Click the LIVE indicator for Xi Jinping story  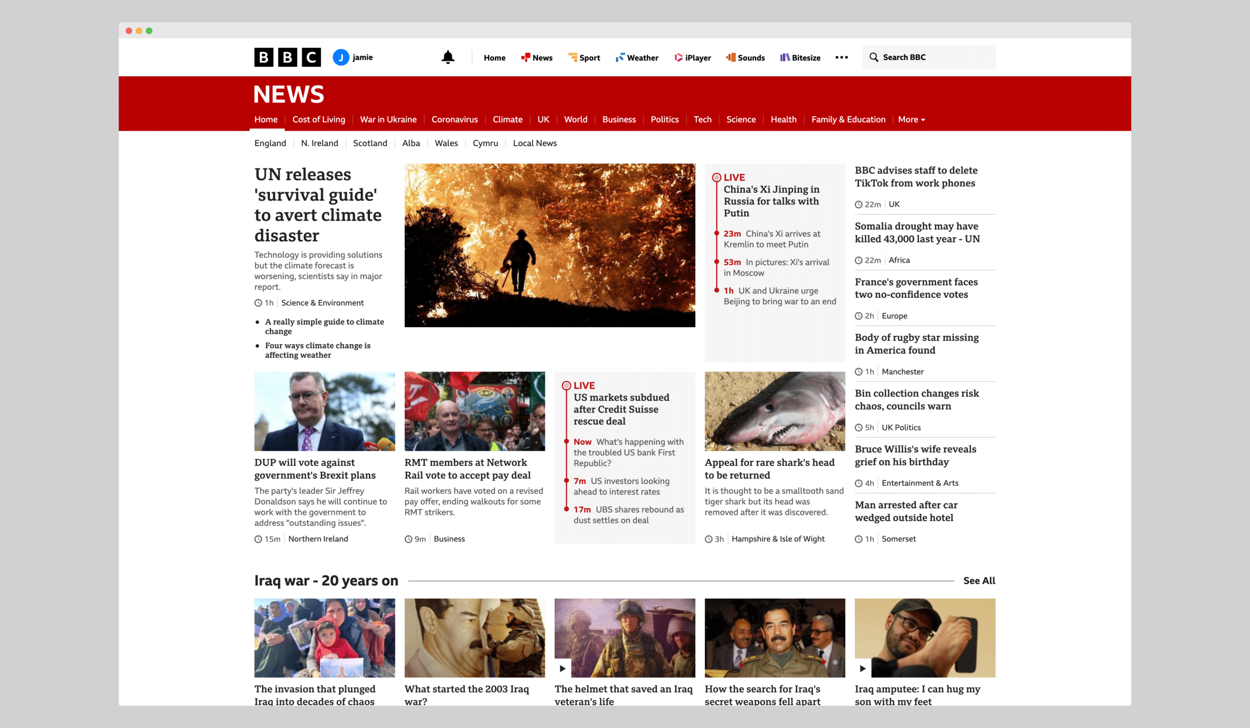point(728,177)
